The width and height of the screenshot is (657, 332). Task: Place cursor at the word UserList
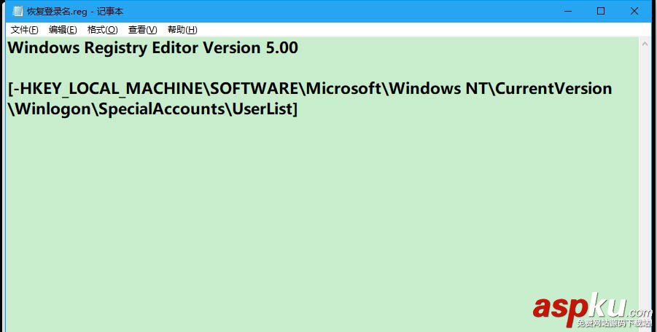pyautogui.click(x=262, y=109)
